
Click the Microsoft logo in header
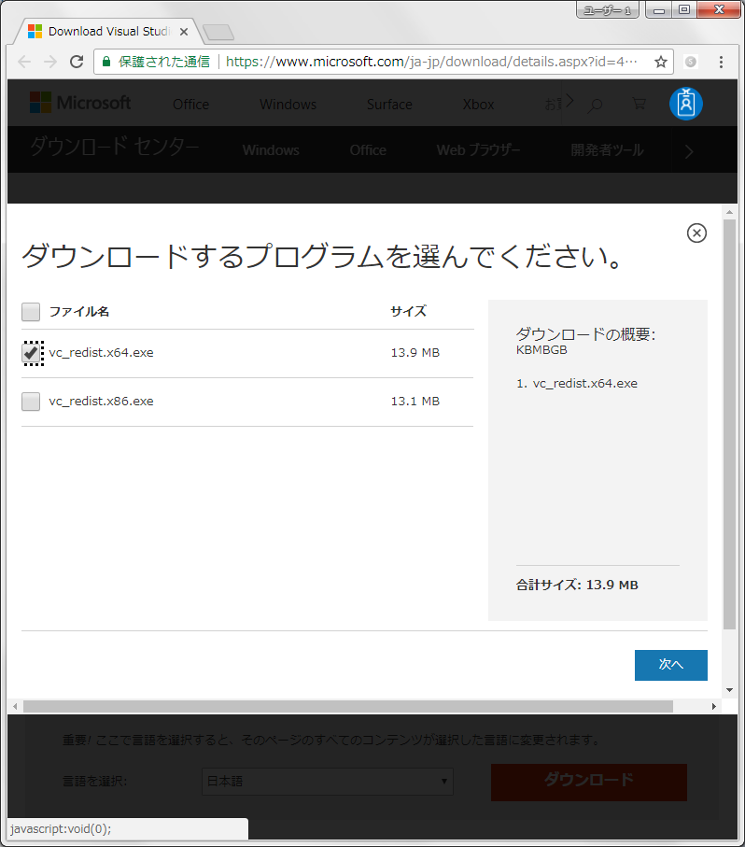tap(80, 103)
